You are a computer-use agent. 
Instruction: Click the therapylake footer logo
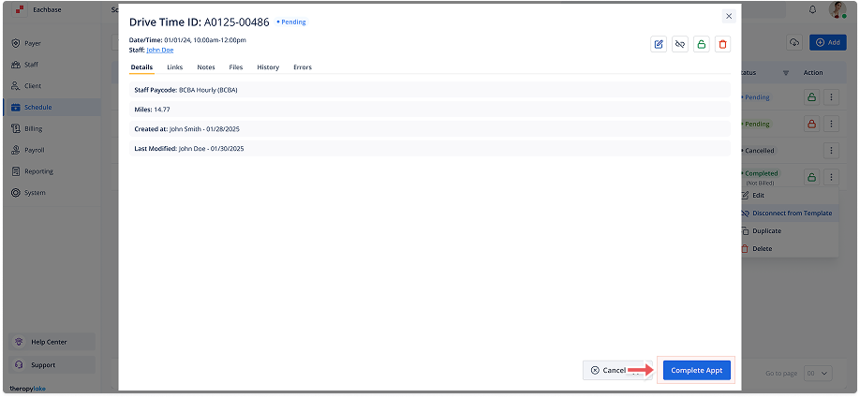[27, 389]
